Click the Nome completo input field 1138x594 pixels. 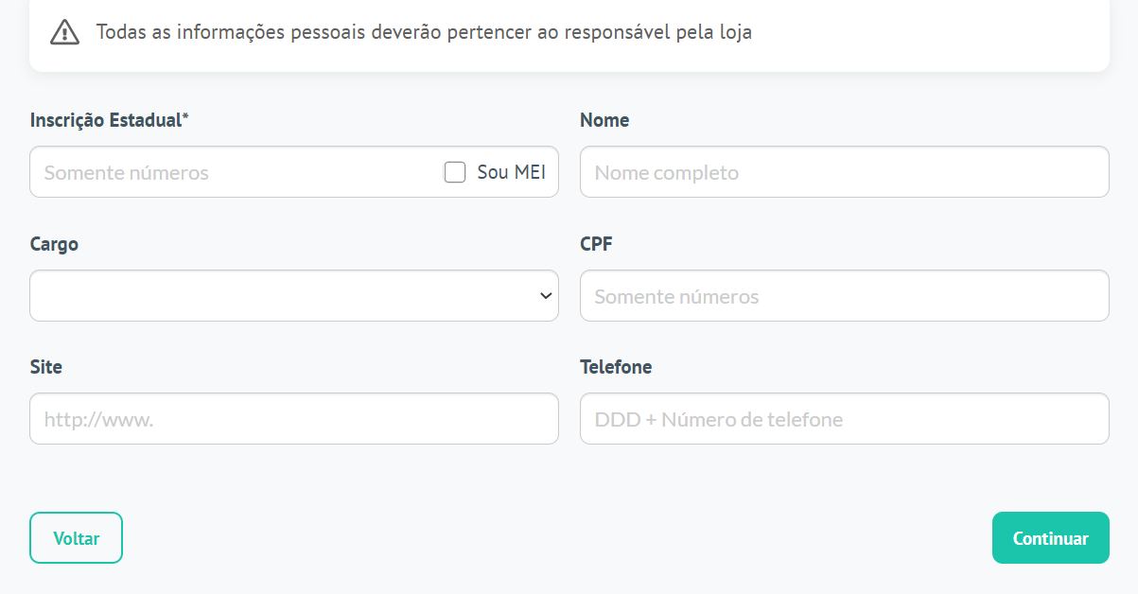coord(845,172)
